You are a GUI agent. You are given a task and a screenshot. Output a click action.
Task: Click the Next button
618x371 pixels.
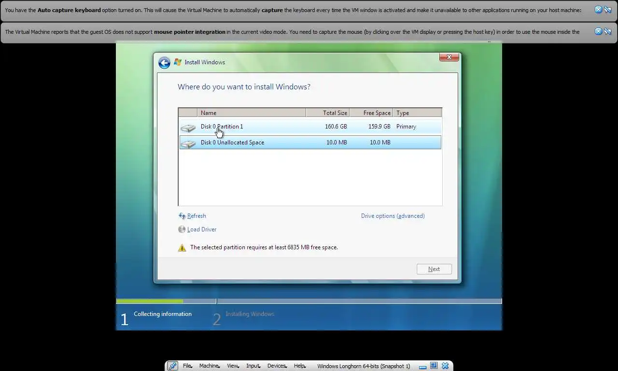(x=434, y=269)
